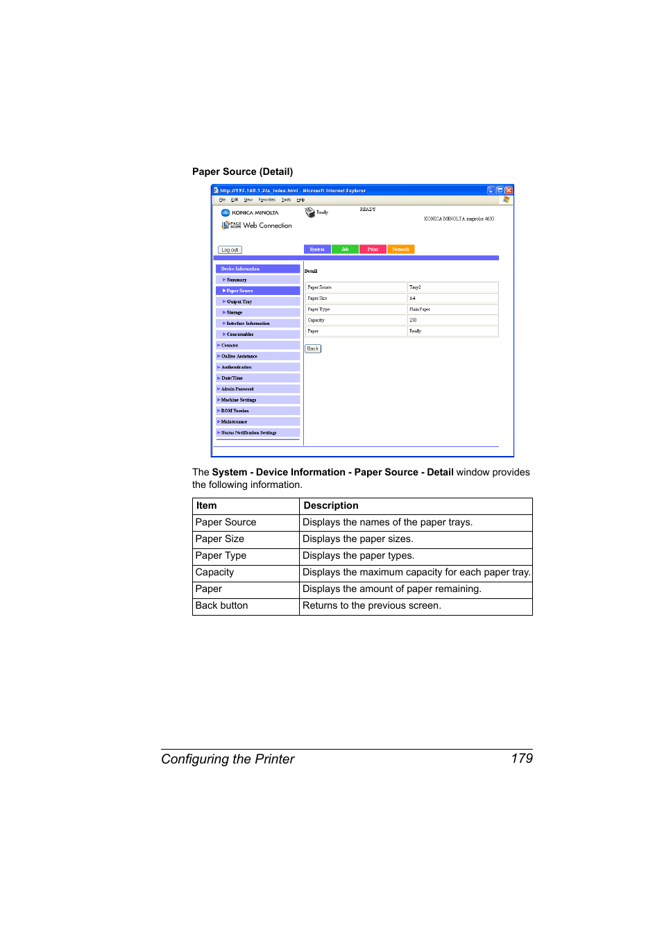Click the '250' capacity value
Screen dimensions: 662x937
tap(452, 321)
